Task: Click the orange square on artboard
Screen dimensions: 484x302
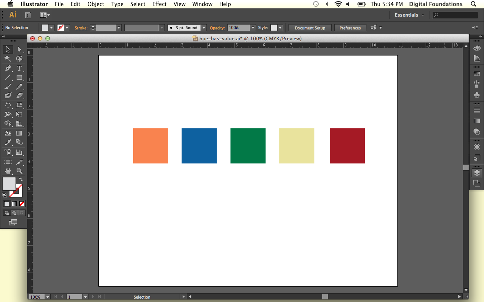Action: (150, 146)
